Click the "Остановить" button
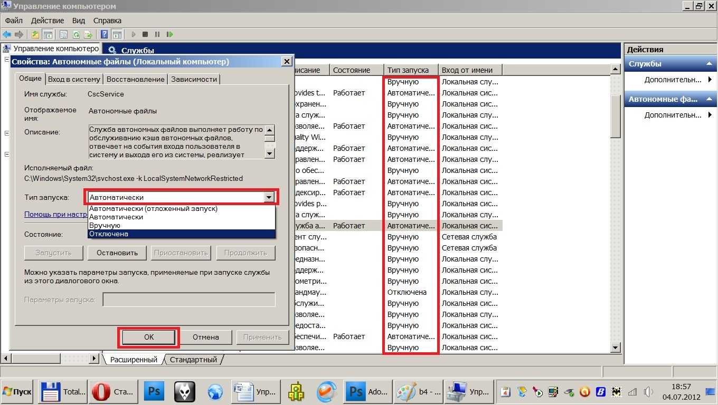The height and width of the screenshot is (405, 718). 117,253
